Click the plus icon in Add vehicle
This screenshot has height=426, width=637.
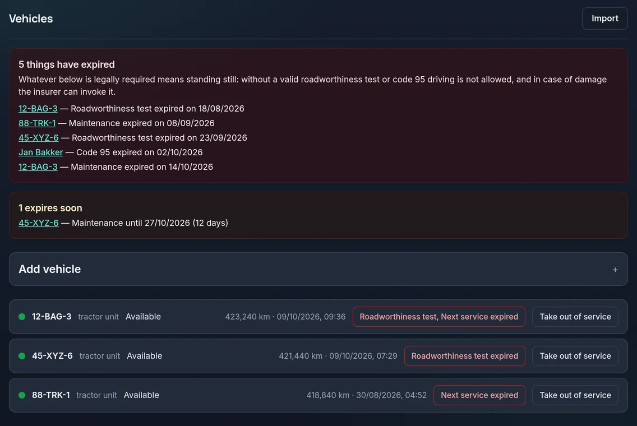[615, 270]
